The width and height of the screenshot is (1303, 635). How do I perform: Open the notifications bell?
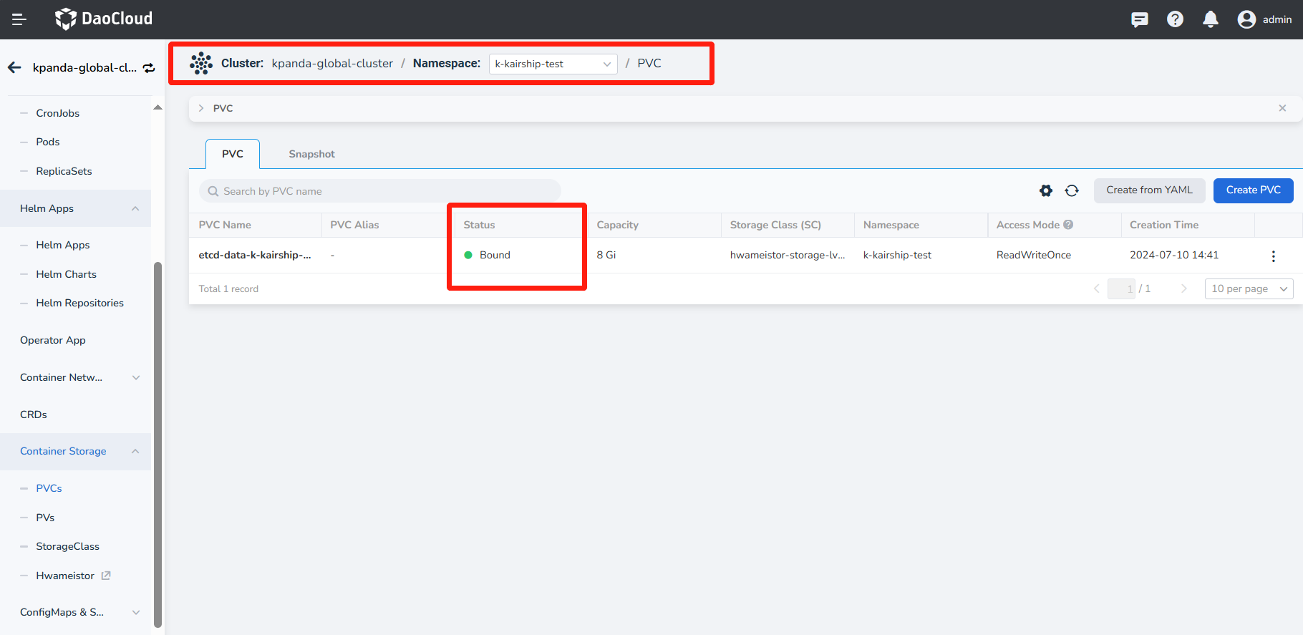[x=1210, y=19]
